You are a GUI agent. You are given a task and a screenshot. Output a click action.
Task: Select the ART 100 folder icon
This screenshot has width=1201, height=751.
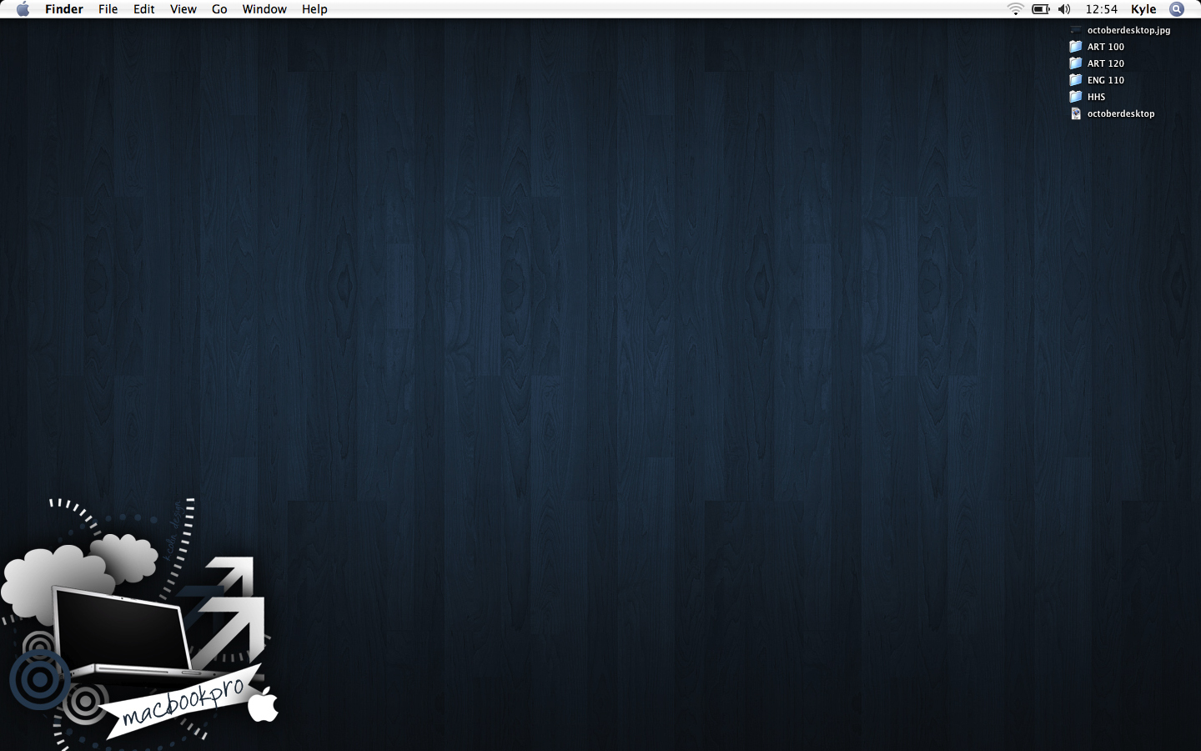[1076, 47]
